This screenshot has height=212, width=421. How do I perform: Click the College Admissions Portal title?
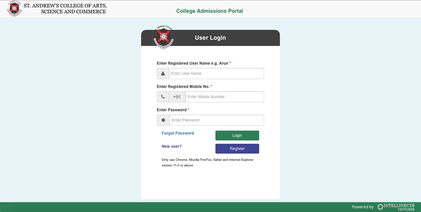(x=210, y=11)
